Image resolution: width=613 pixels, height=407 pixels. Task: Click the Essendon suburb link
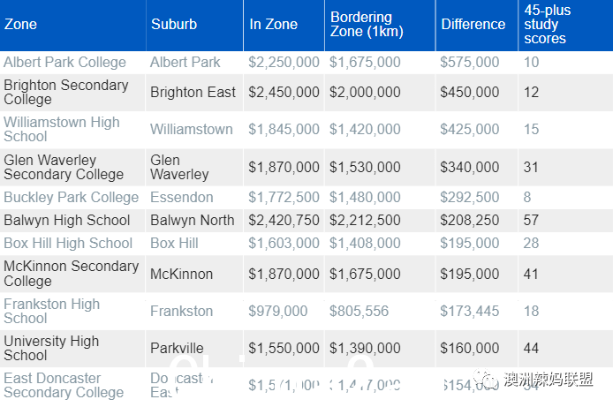182,197
